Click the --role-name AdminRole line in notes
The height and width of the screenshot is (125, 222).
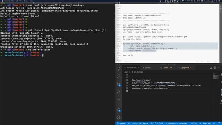[141, 46]
